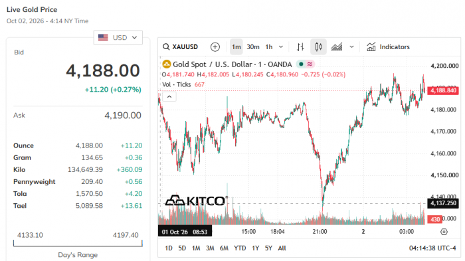Expand the chart style dropdown
Viewport: 465px width, 261px height.
[351, 47]
